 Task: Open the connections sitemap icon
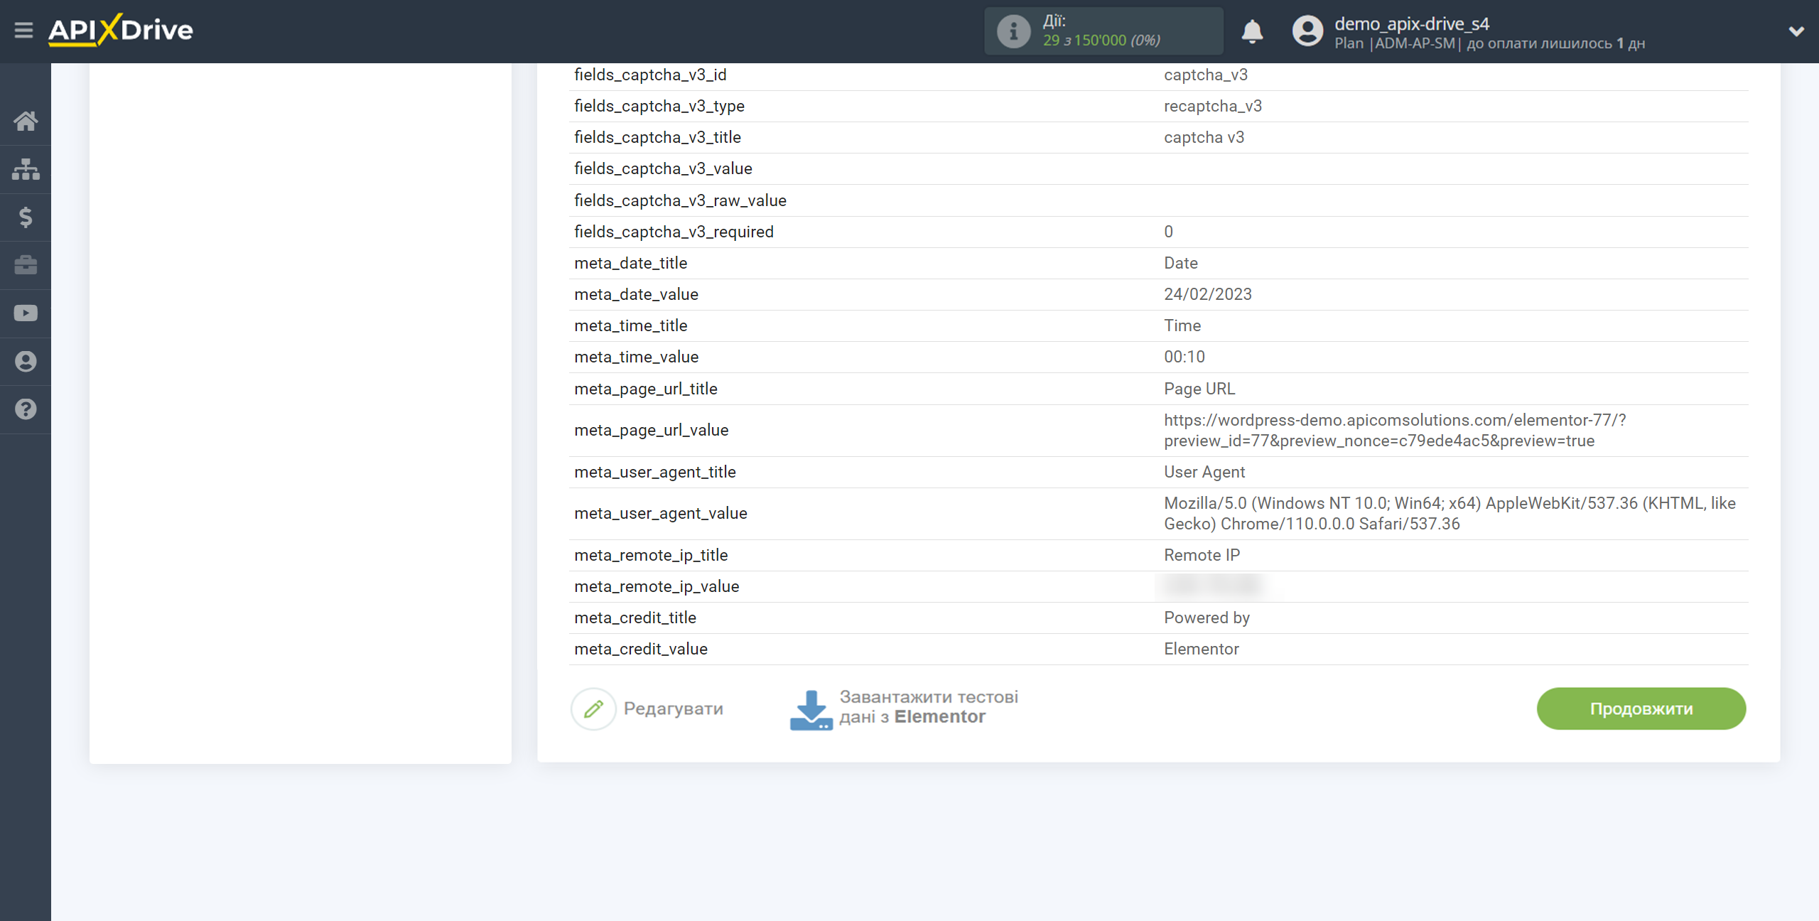(26, 169)
